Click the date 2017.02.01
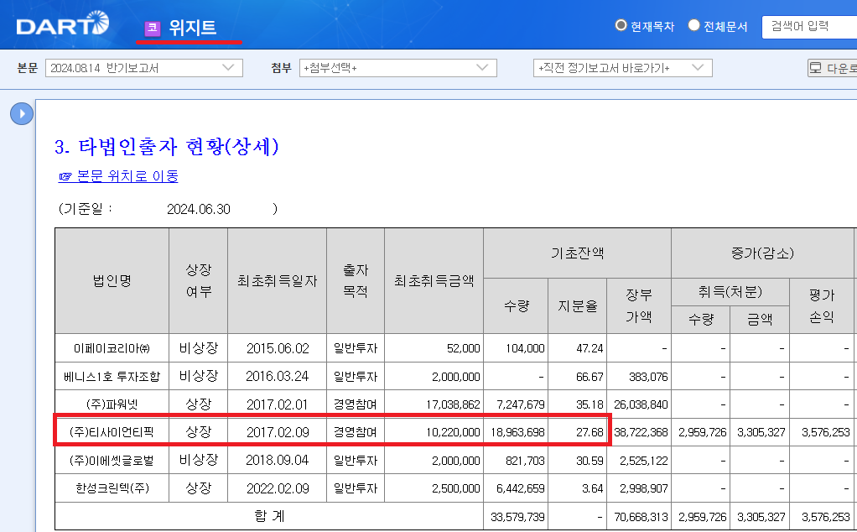This screenshot has height=532, width=857. [277, 404]
